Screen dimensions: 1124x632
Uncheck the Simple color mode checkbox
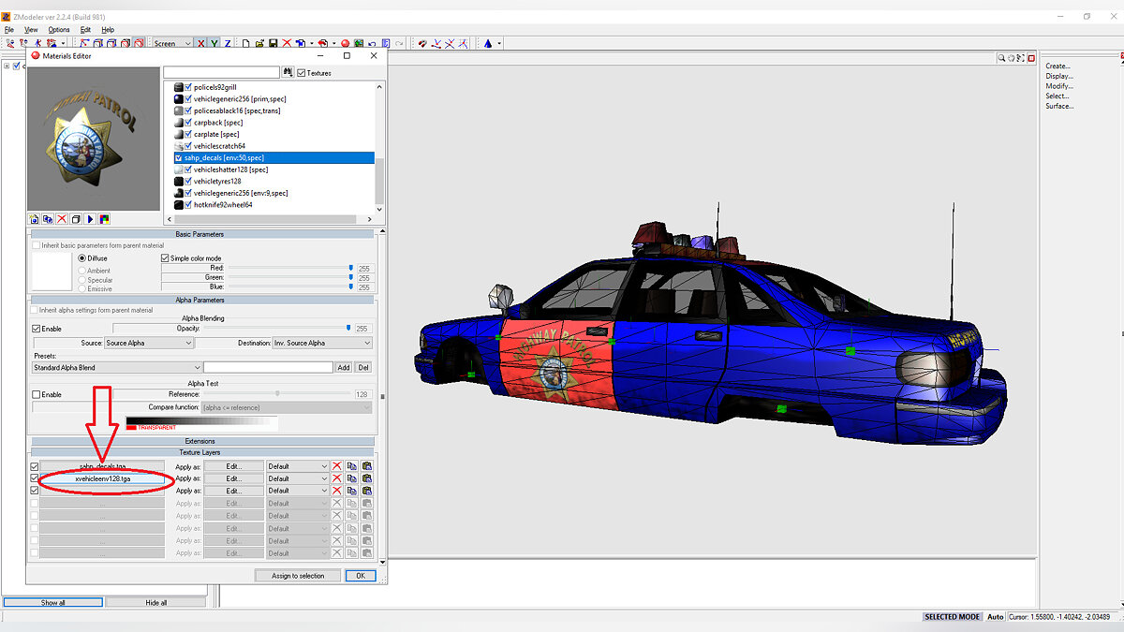coord(166,258)
